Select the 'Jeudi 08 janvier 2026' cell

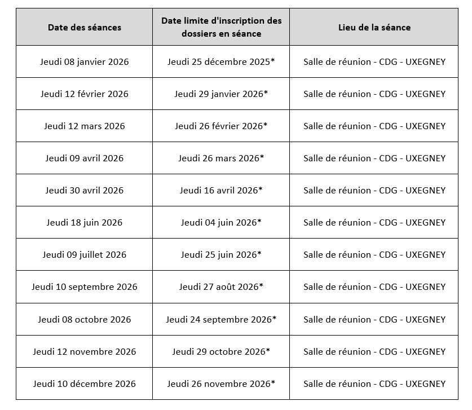[84, 61]
